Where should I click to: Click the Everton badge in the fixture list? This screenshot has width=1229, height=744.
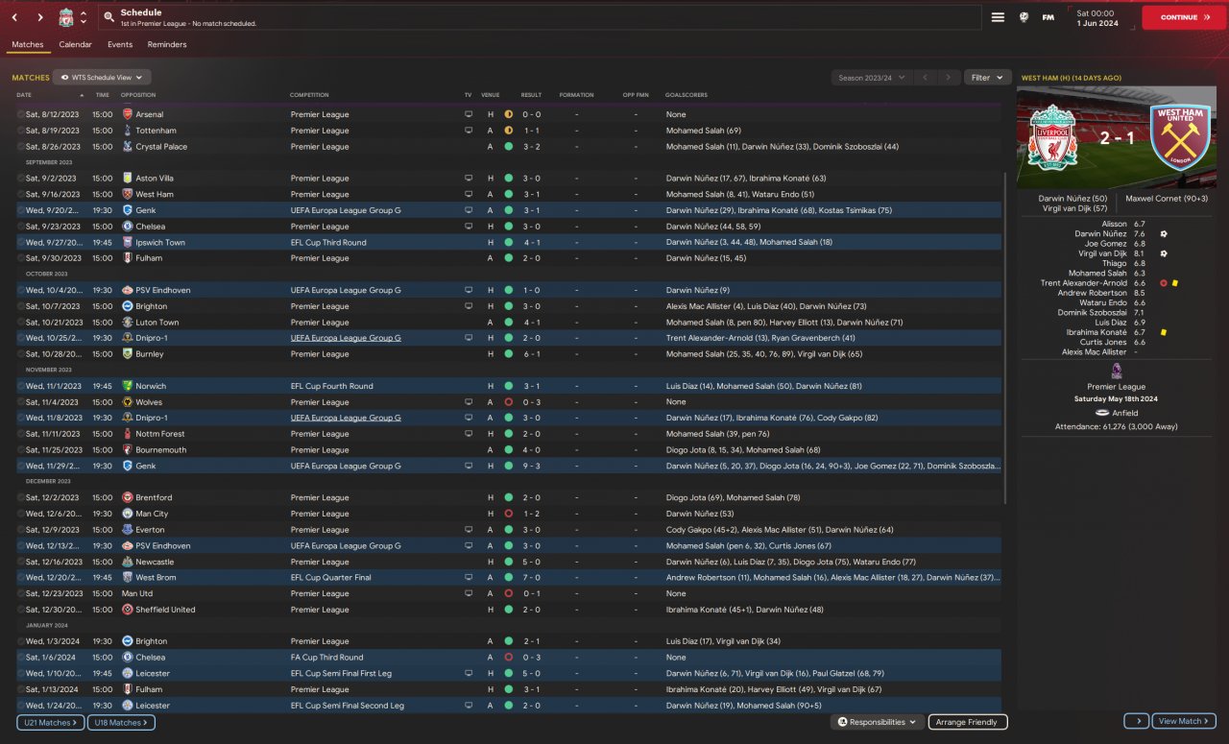pos(127,530)
